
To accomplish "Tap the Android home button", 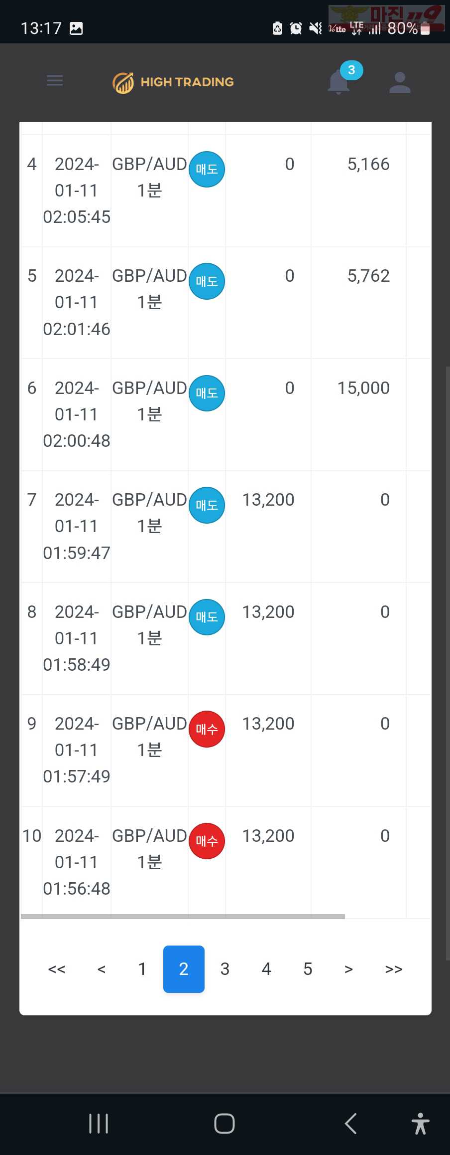I will tap(225, 1123).
